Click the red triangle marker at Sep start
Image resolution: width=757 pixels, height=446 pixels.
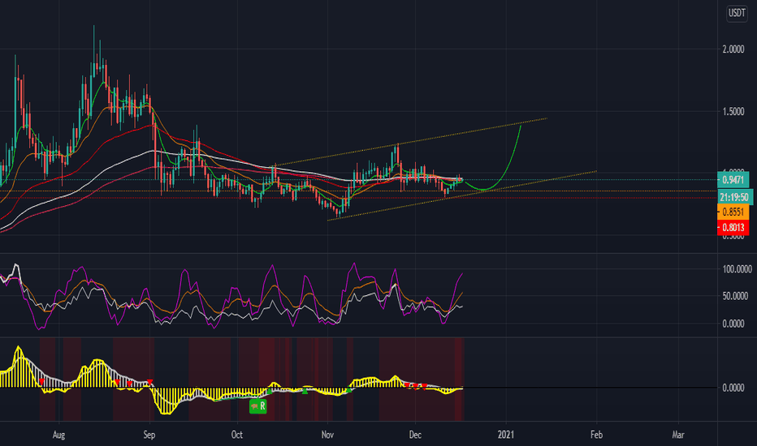(149, 383)
